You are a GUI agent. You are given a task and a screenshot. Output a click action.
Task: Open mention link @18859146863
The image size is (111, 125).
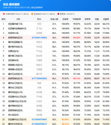(x=39, y=38)
